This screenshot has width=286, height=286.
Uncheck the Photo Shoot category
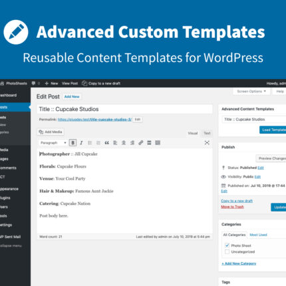pos(227,245)
